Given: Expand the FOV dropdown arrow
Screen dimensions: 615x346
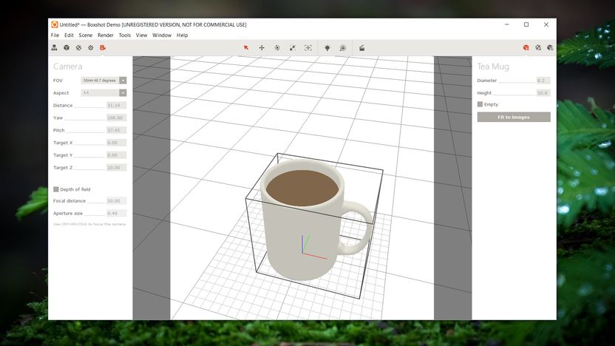Looking at the screenshot, I should (123, 81).
